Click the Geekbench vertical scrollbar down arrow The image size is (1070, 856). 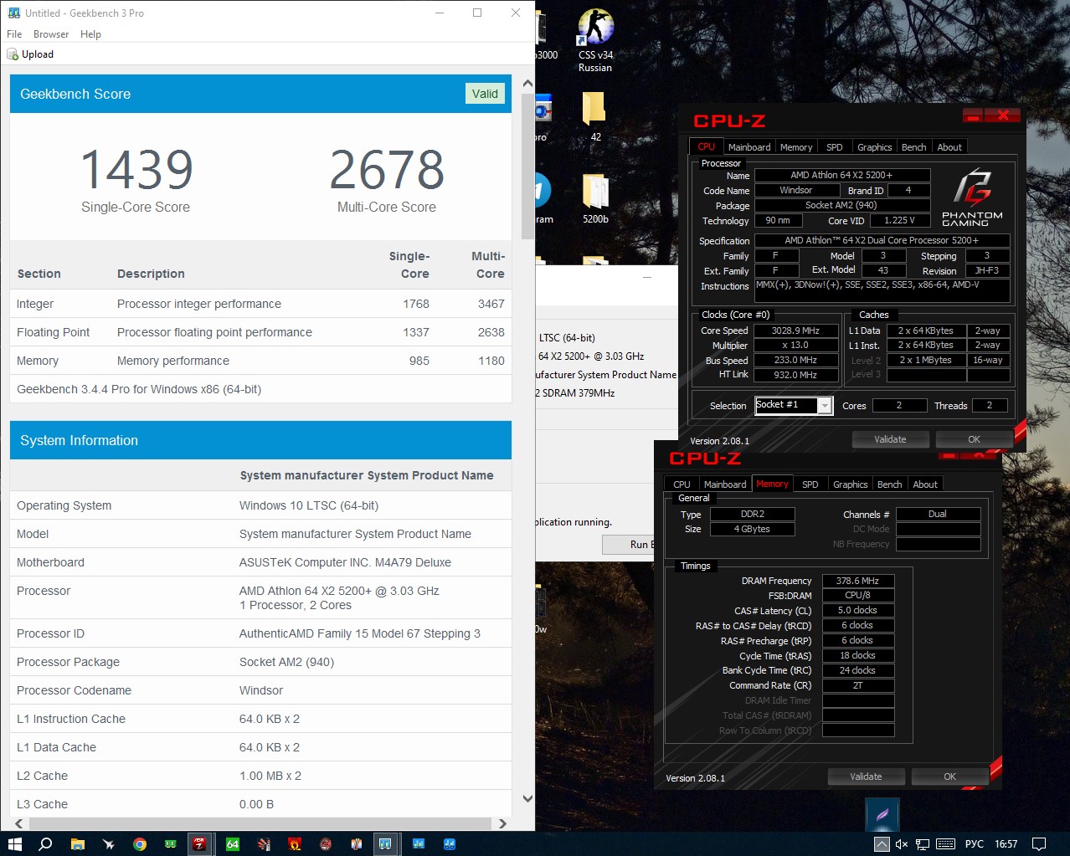(x=527, y=799)
